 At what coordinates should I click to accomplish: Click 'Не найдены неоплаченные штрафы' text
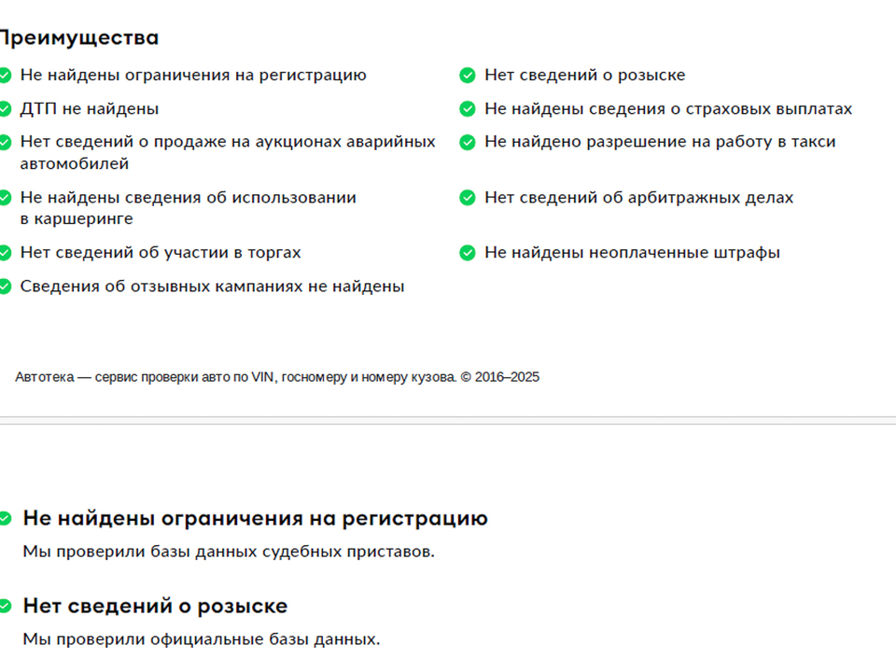click(x=632, y=253)
